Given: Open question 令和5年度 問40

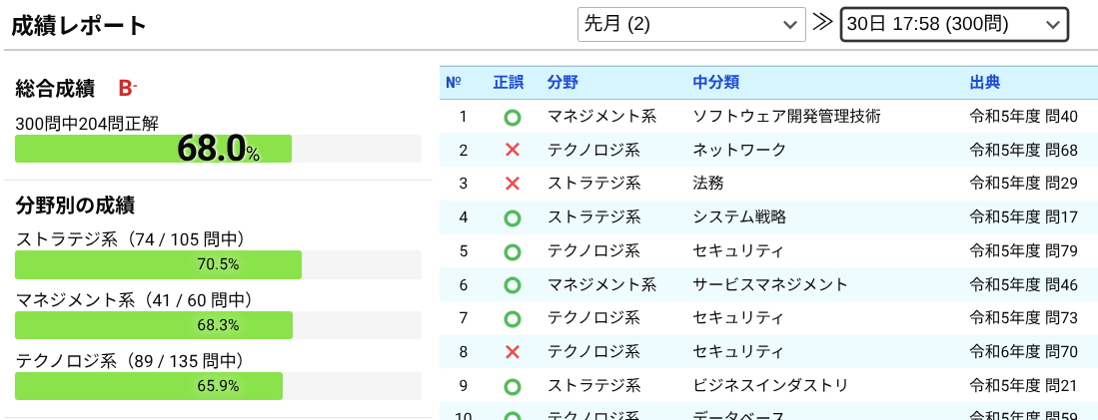Looking at the screenshot, I should (1023, 117).
